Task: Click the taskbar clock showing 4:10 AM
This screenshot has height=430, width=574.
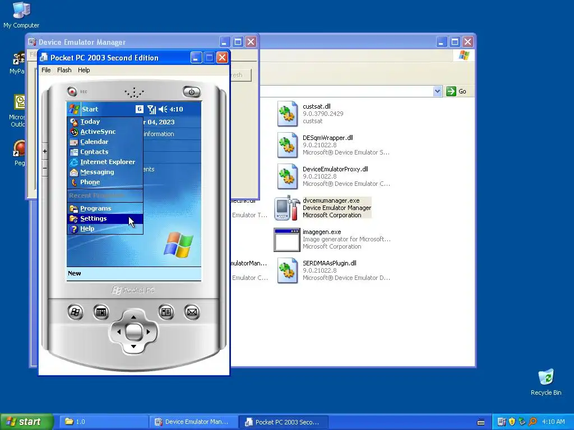Action: (553, 422)
